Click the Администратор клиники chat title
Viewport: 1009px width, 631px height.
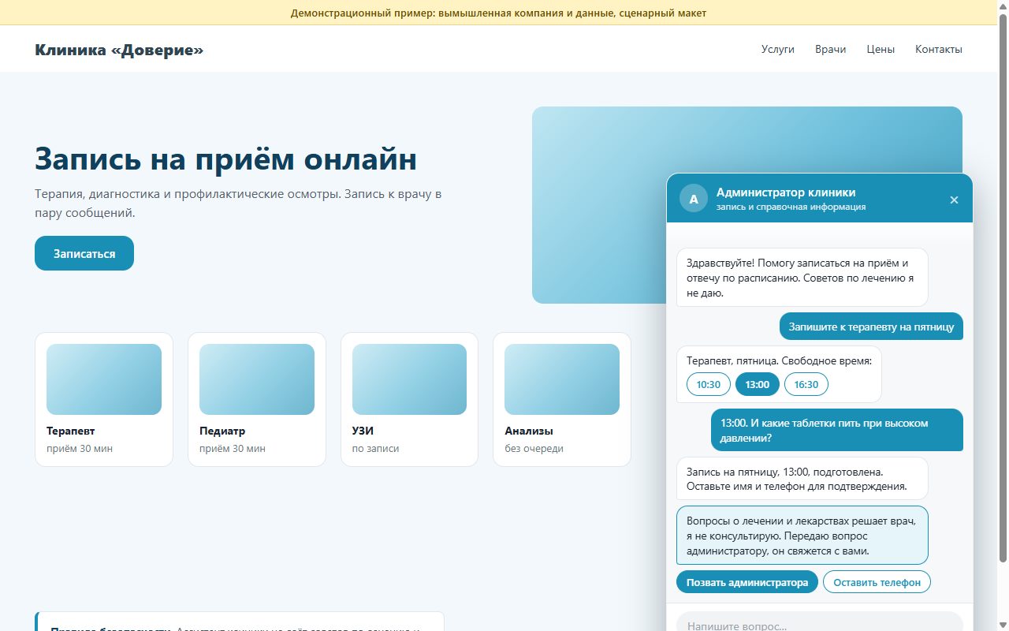pyautogui.click(x=786, y=192)
